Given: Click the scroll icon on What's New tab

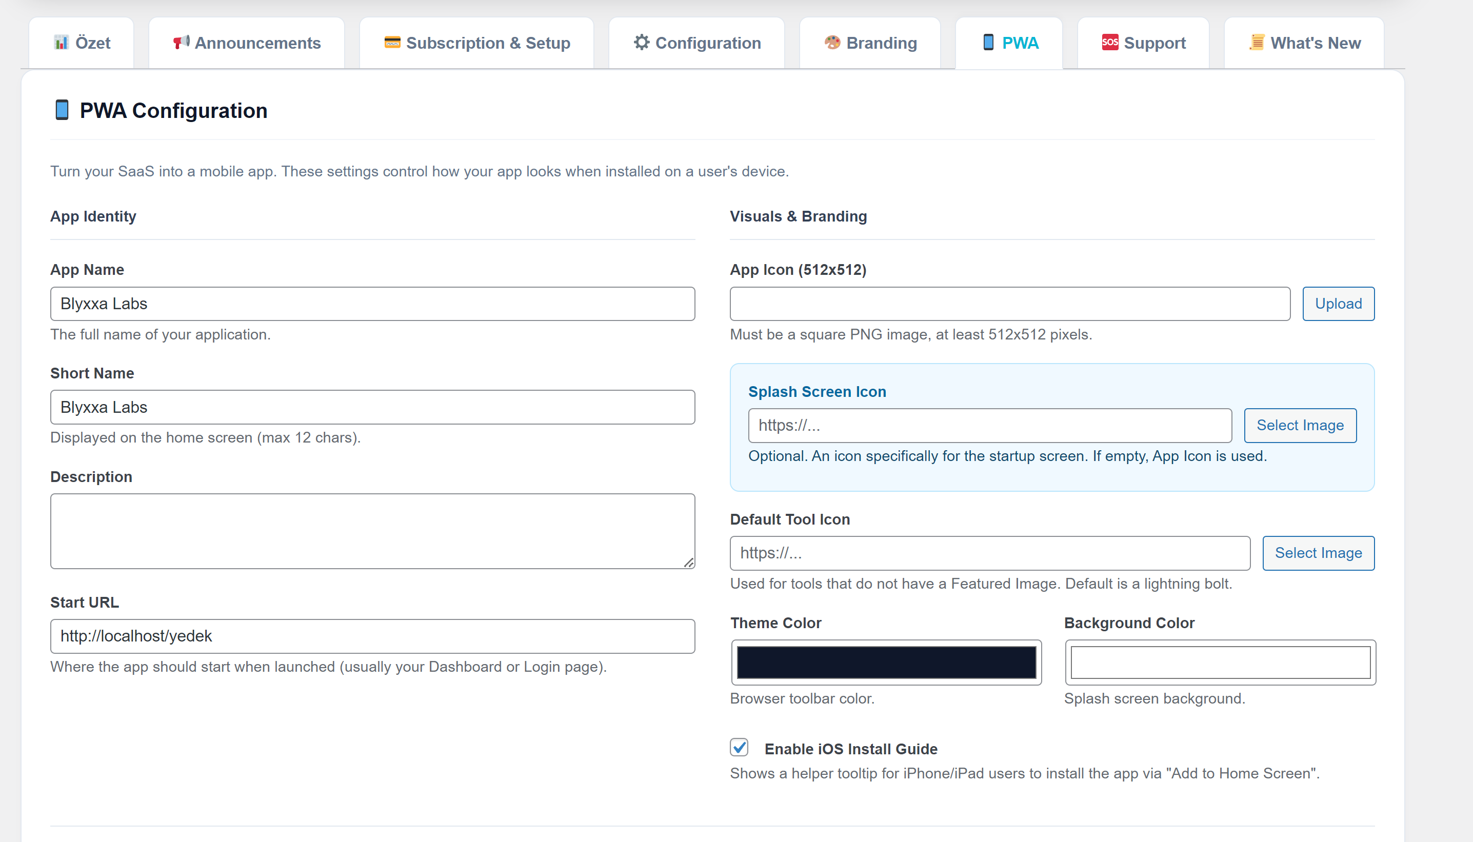Looking at the screenshot, I should (1256, 42).
